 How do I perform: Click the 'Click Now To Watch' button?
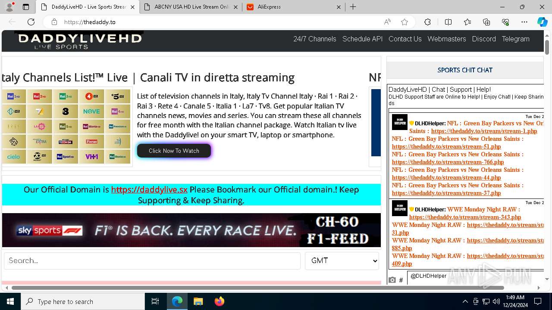coord(174,151)
